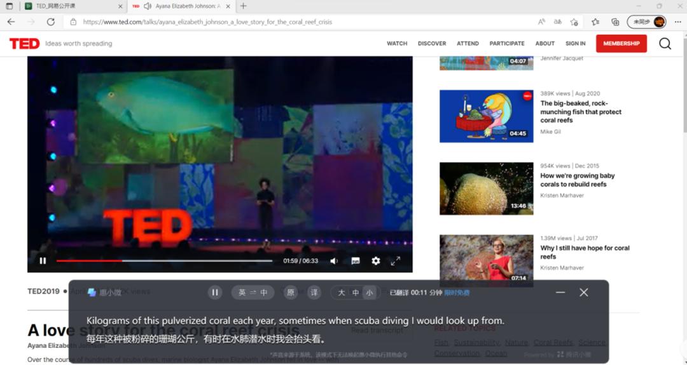Pause the TED video playback
The height and width of the screenshot is (365, 687).
coord(43,261)
